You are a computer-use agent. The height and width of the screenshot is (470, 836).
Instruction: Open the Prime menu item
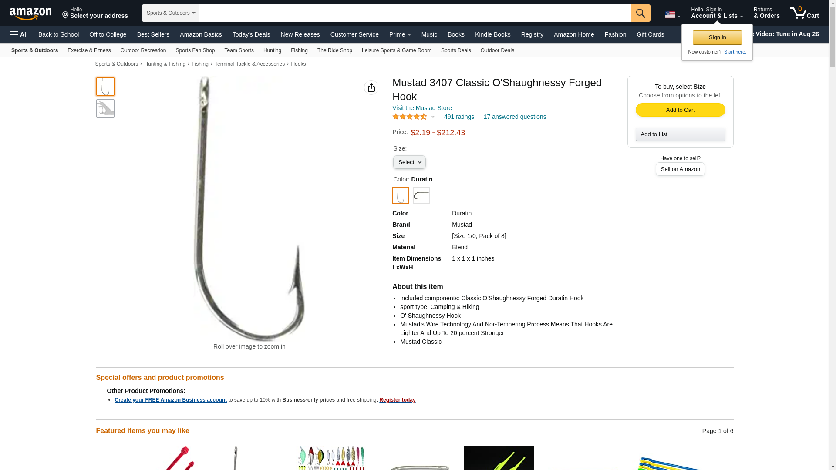400,34
